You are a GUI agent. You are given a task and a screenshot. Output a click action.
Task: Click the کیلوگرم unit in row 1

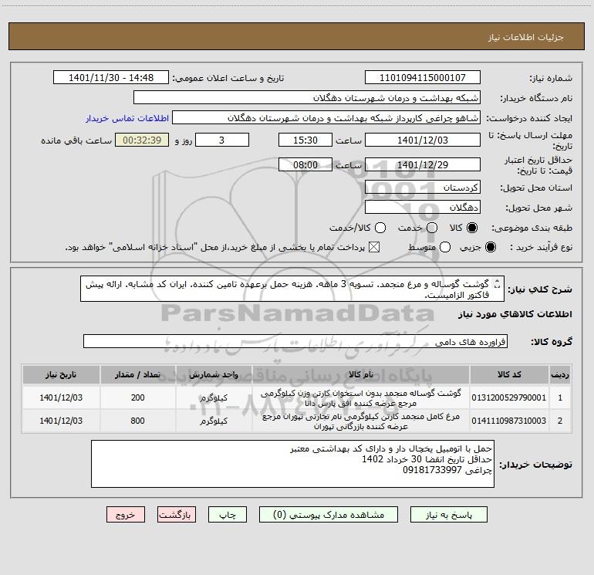pos(214,398)
